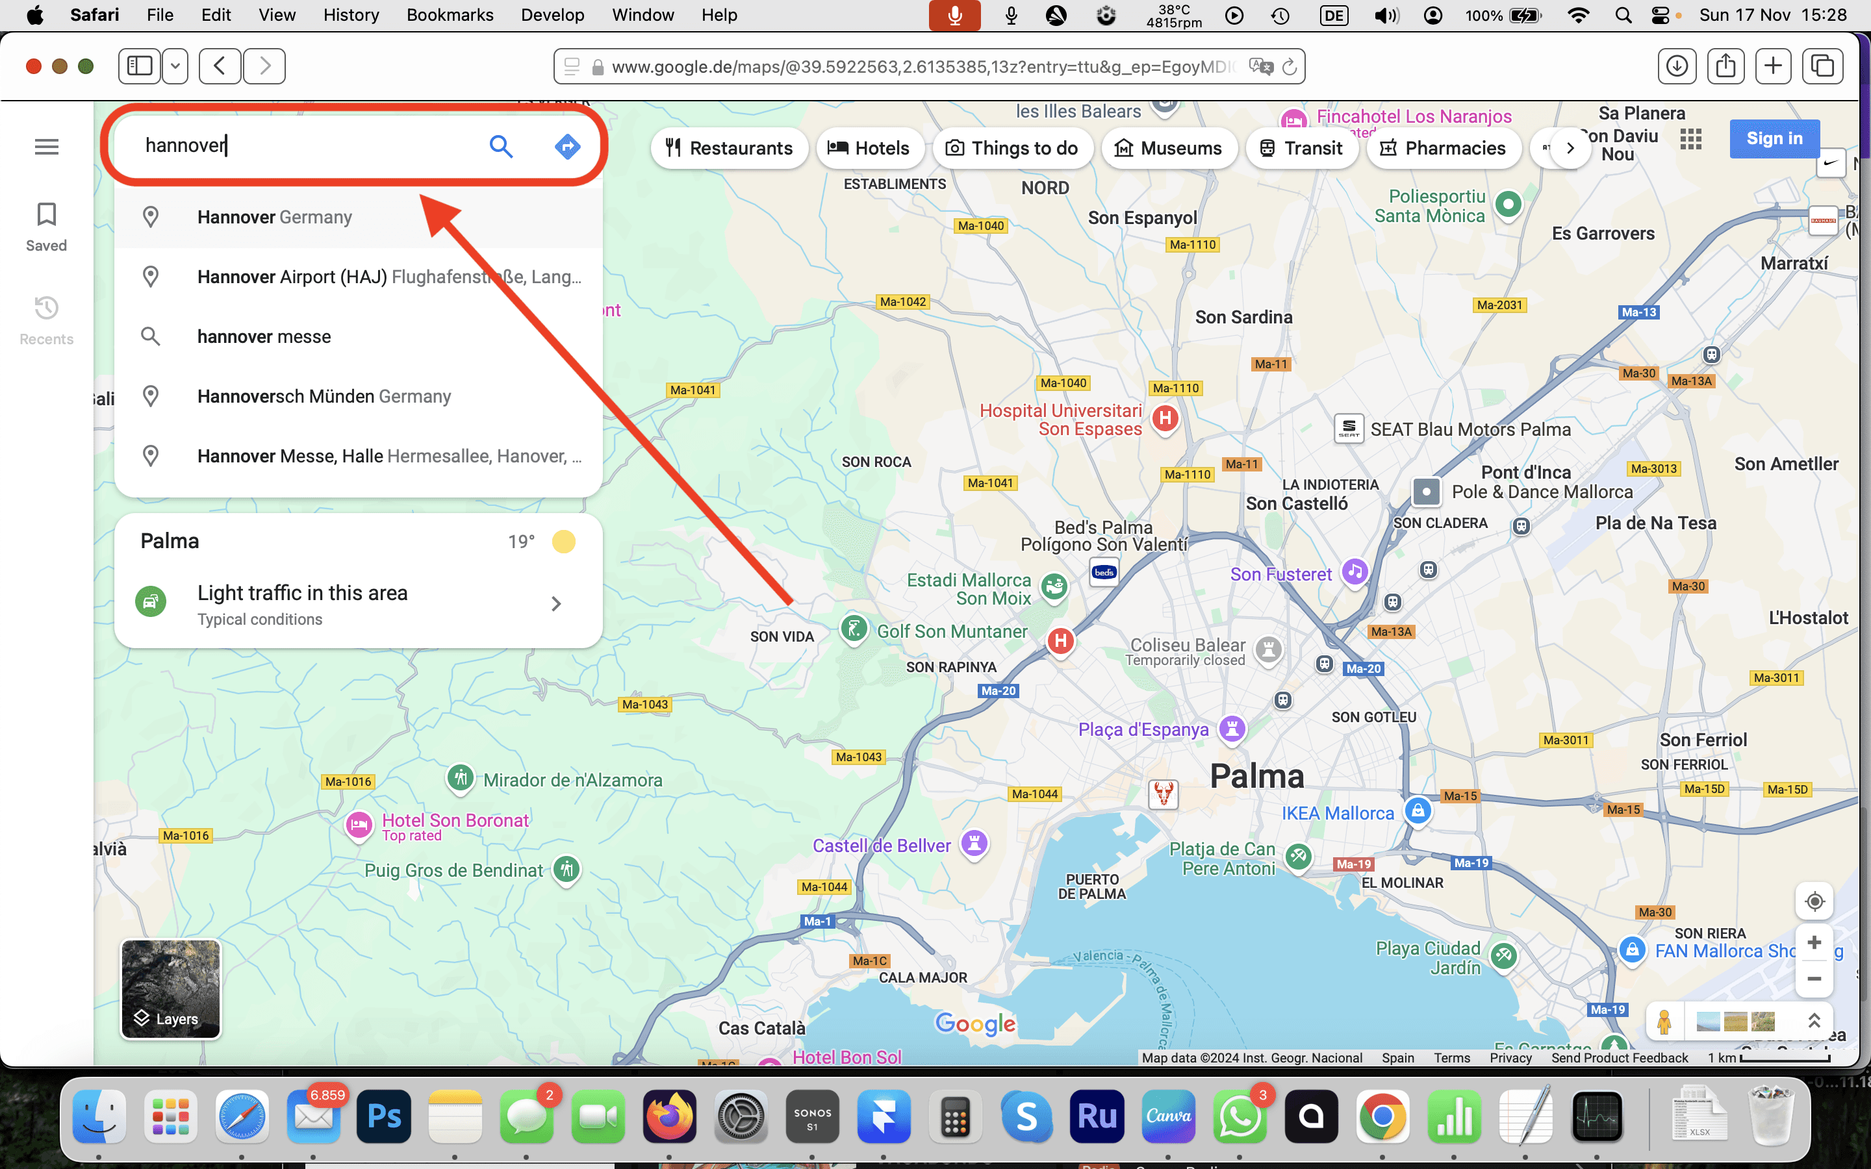Zoom in the map with the plus button

(1814, 942)
